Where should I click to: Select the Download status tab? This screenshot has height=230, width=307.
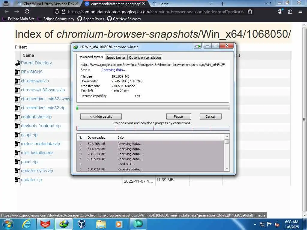(91, 57)
